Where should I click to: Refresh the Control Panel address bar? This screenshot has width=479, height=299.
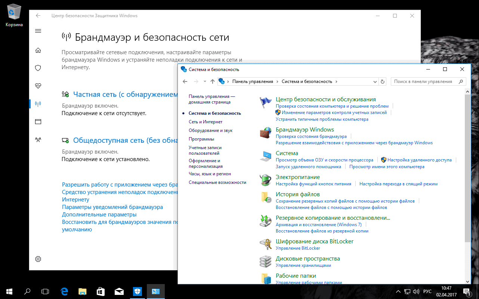pos(382,81)
